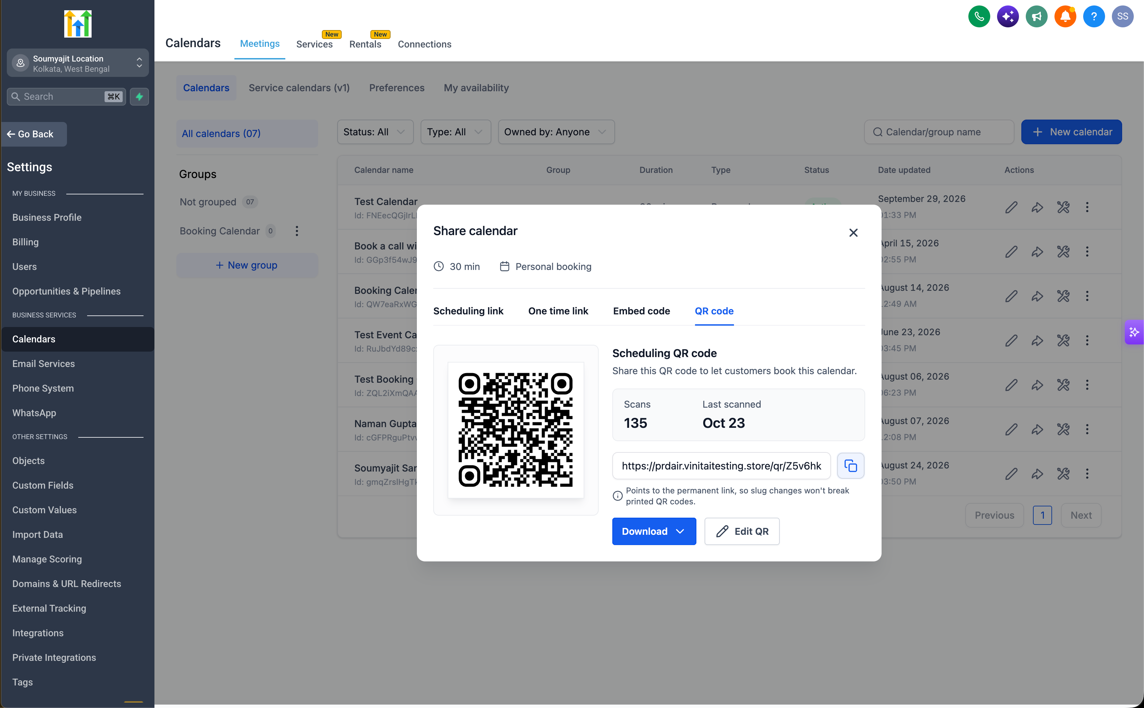This screenshot has height=708, width=1144.
Task: Click the megaphone announcements icon
Action: tap(1036, 17)
